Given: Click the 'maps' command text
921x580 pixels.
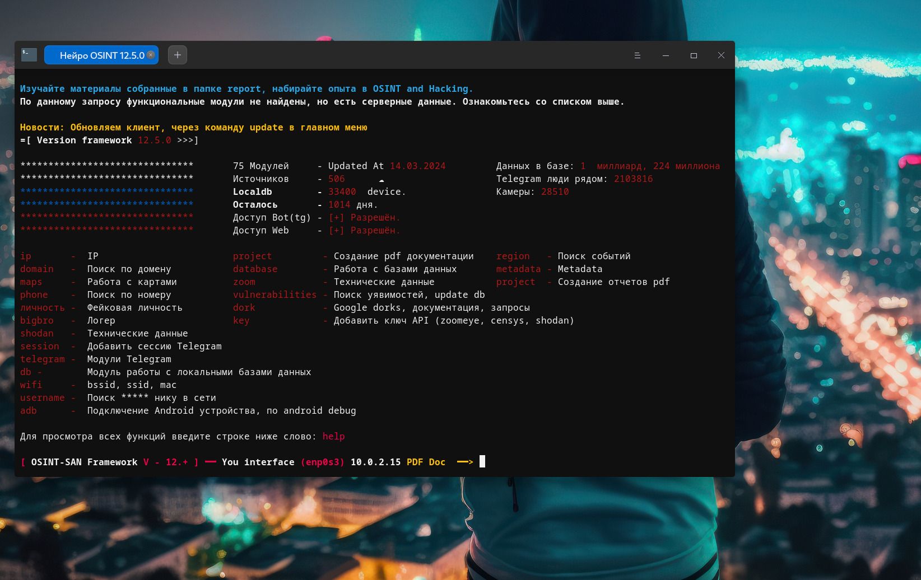Looking at the screenshot, I should coord(31,282).
